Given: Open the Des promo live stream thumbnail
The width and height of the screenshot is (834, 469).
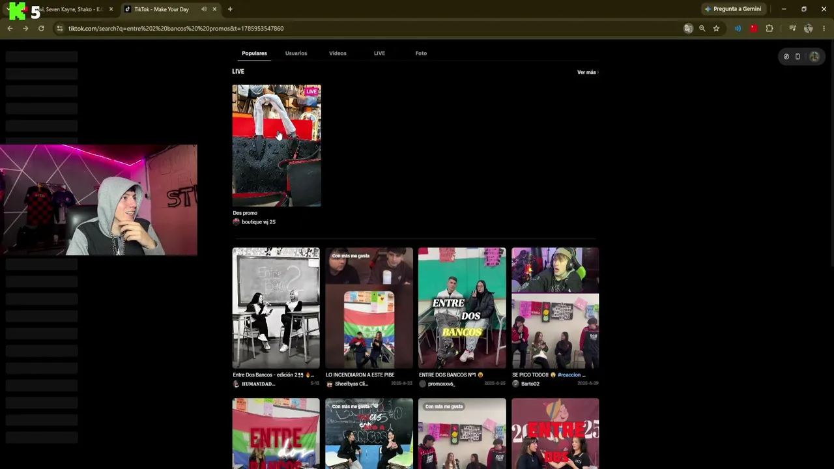Looking at the screenshot, I should pyautogui.click(x=276, y=145).
